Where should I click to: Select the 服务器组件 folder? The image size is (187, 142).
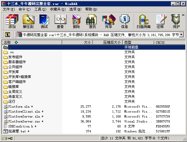click(x=17, y=62)
